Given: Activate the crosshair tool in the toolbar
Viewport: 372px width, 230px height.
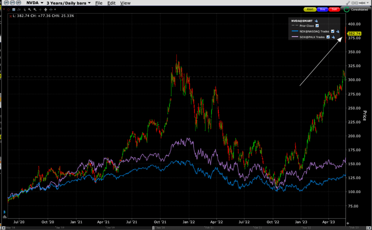Looking at the screenshot, I should pos(40,9).
